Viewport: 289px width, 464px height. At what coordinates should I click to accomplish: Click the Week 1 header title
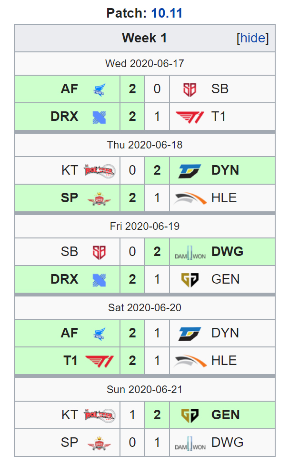pyautogui.click(x=145, y=38)
